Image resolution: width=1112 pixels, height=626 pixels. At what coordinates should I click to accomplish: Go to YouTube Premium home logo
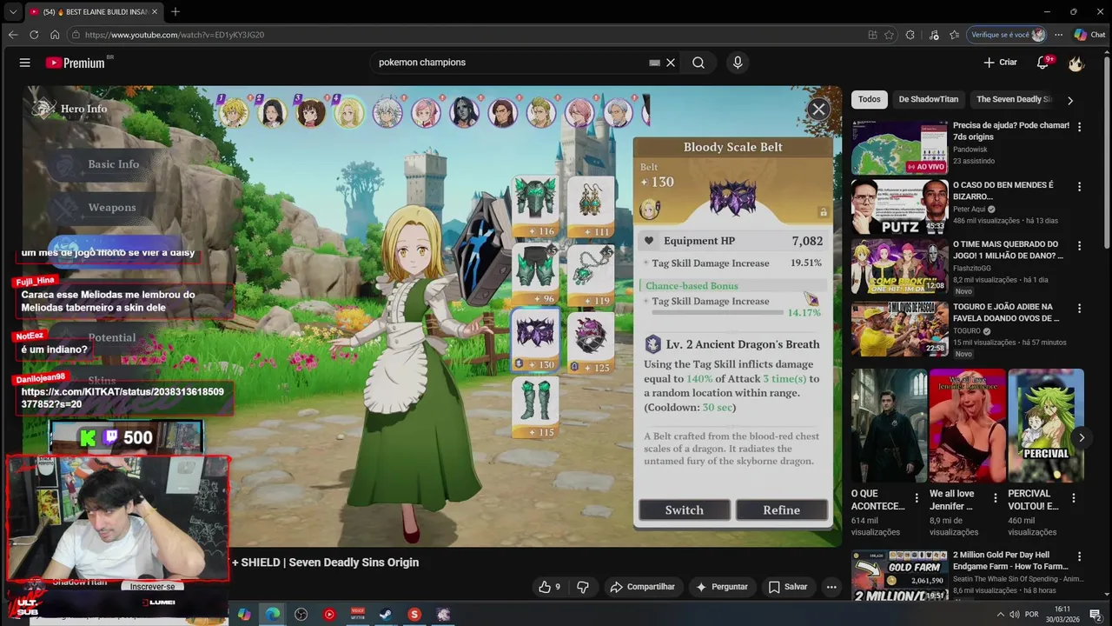tap(75, 63)
